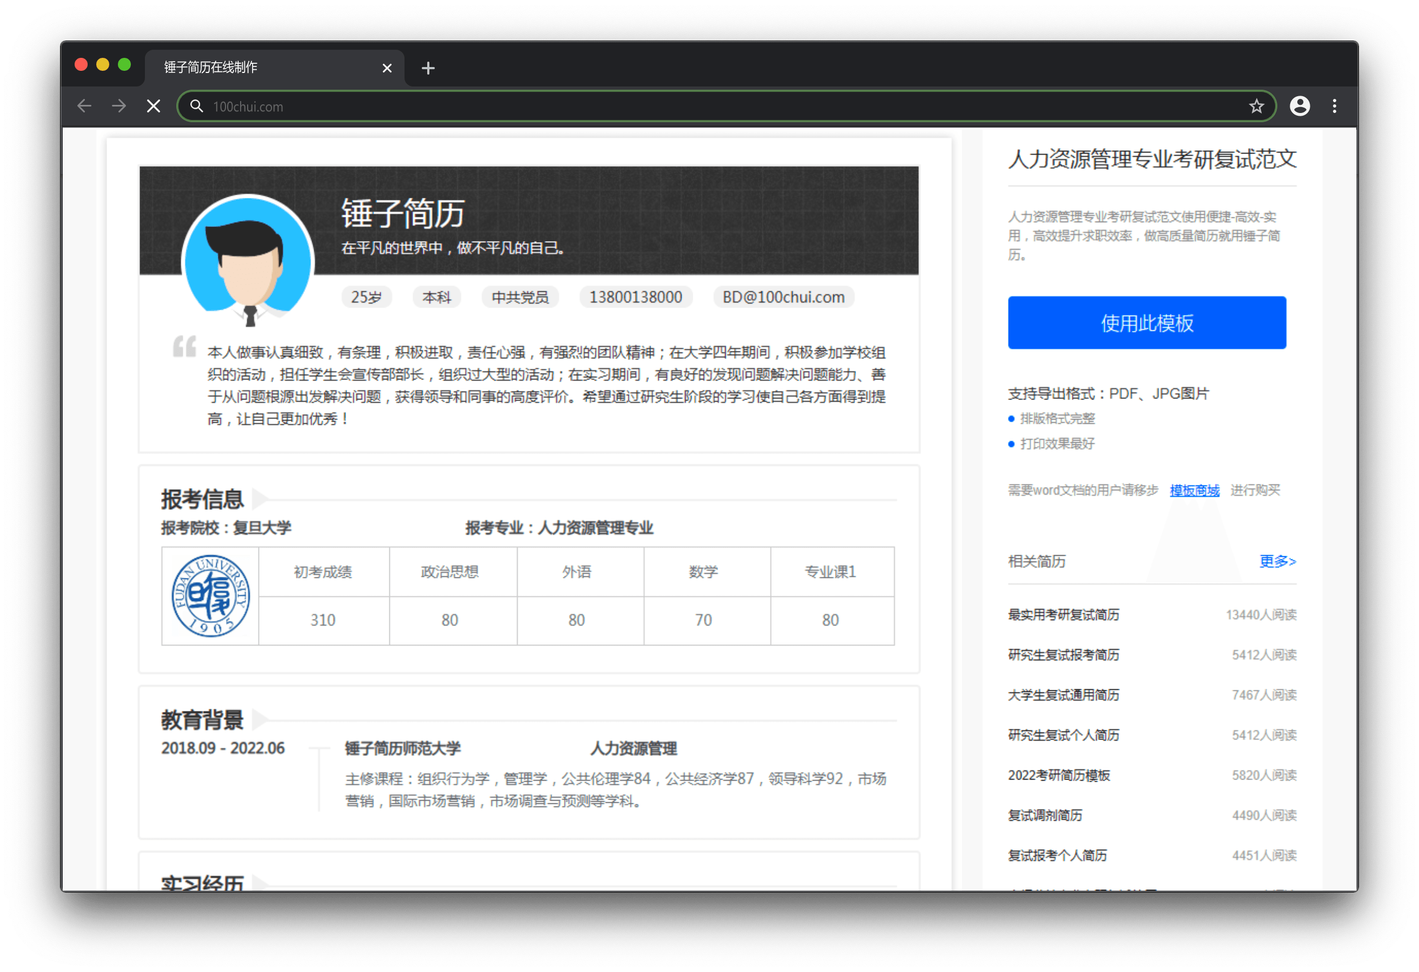Click the 人力资源管理专业考研复试范文 title

click(1152, 159)
